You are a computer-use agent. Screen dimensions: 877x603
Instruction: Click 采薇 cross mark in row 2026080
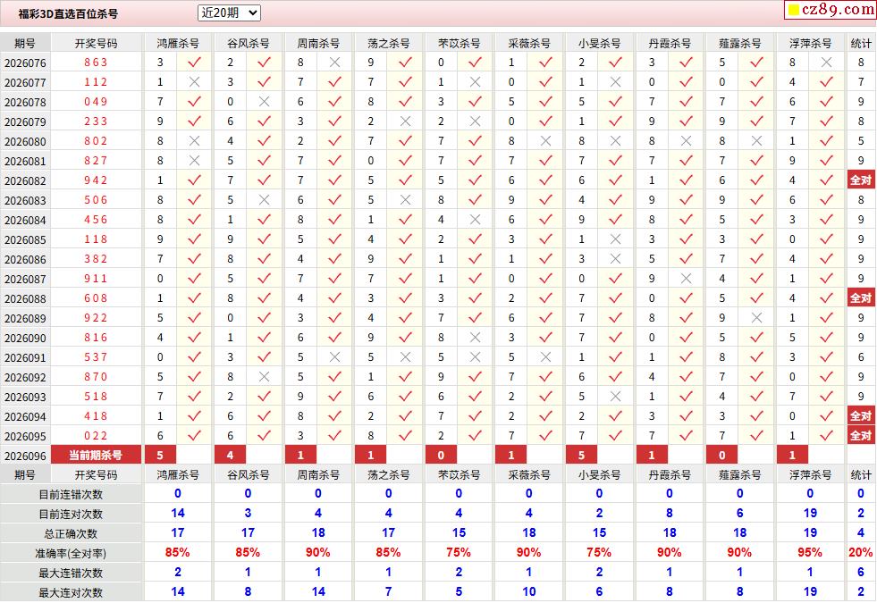[x=546, y=141]
